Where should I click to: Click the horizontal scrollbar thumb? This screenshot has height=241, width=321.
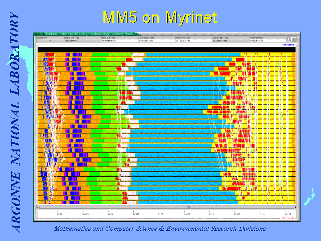pos(188,207)
